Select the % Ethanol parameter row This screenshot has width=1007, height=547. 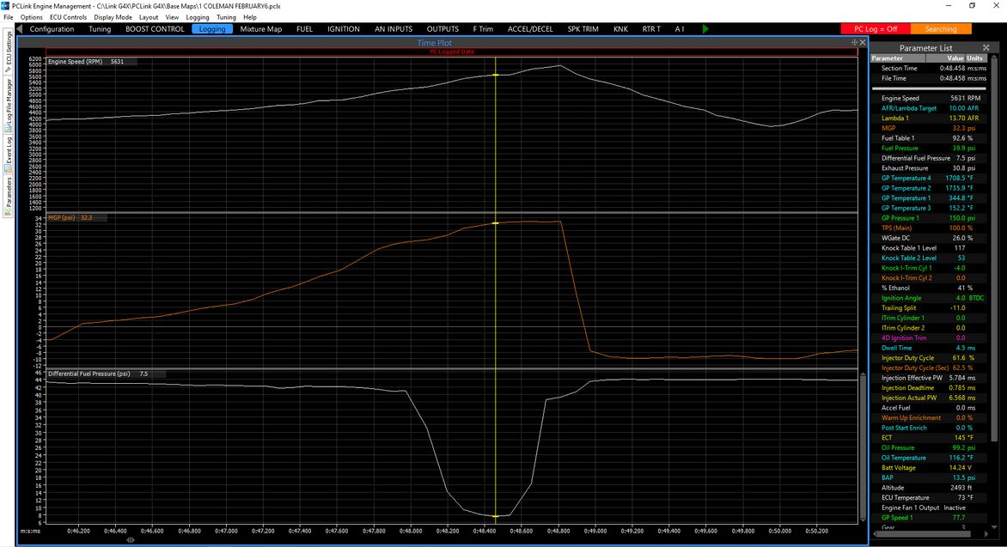929,289
